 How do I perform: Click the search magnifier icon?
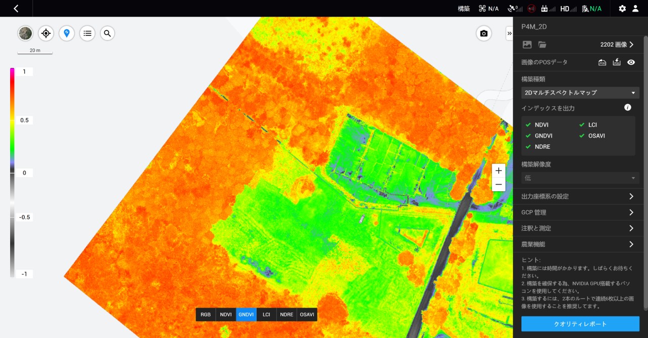pos(107,33)
